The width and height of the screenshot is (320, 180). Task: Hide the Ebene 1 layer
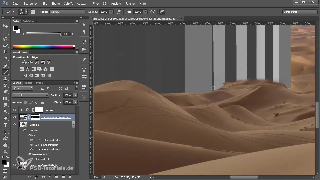15,124
